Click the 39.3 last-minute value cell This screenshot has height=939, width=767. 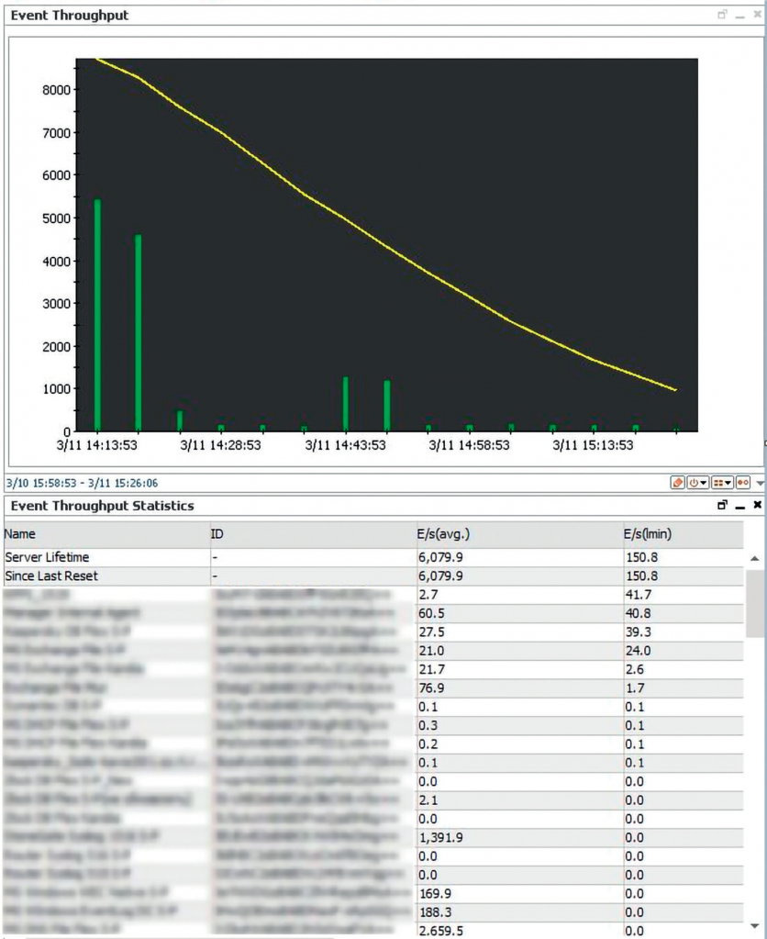click(684, 632)
